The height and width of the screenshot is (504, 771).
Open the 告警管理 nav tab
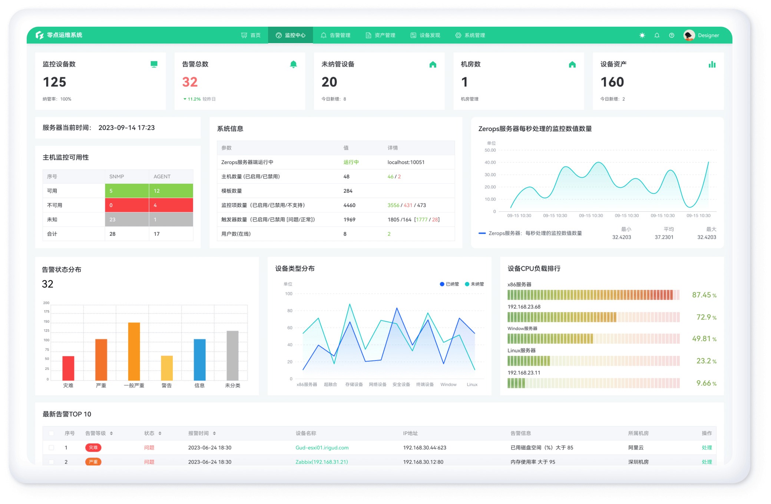pos(335,35)
